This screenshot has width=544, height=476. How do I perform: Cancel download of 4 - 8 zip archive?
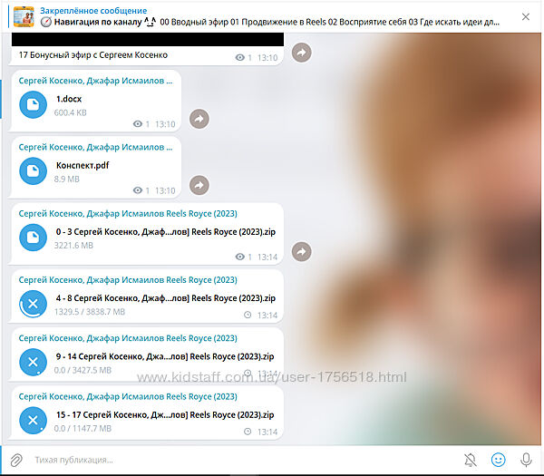(34, 304)
